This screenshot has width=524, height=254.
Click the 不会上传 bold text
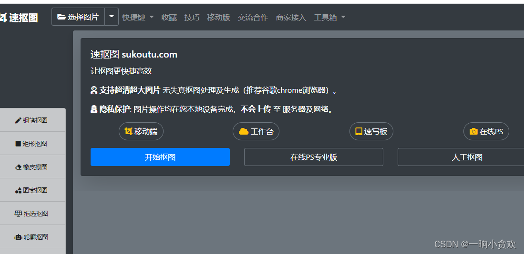(x=256, y=109)
